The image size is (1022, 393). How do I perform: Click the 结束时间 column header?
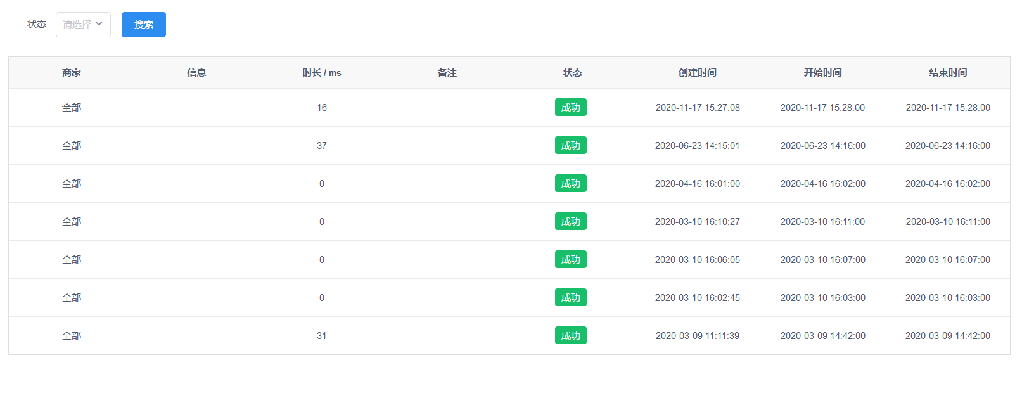tap(948, 73)
